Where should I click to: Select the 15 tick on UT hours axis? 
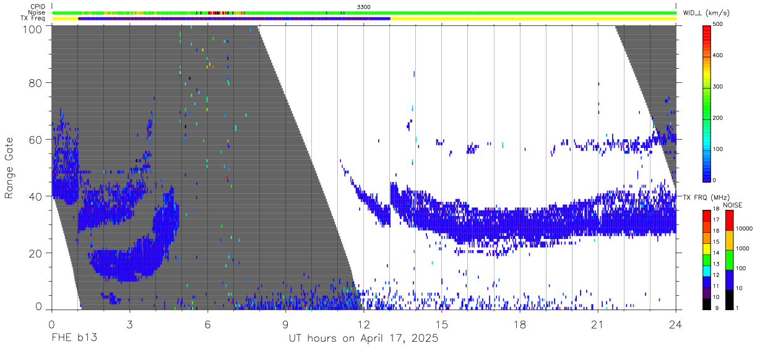(441, 324)
